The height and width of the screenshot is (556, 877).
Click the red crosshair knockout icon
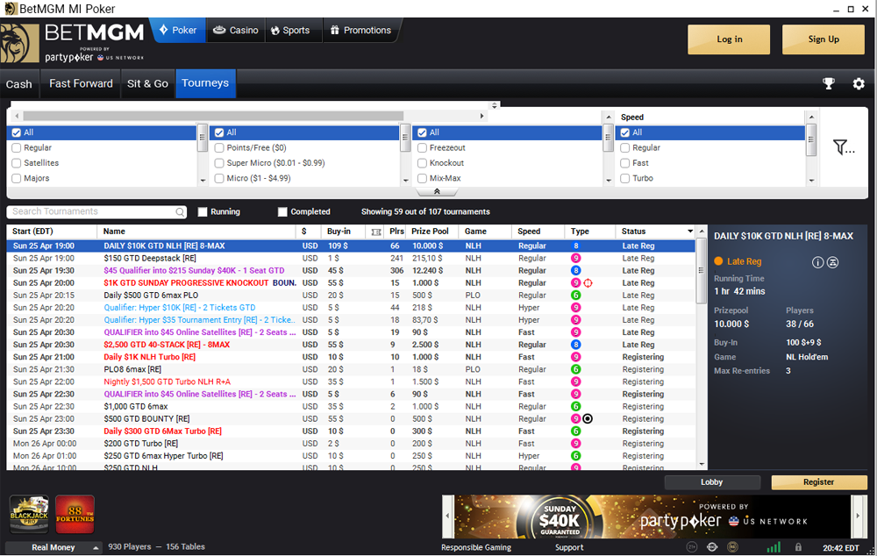(588, 283)
